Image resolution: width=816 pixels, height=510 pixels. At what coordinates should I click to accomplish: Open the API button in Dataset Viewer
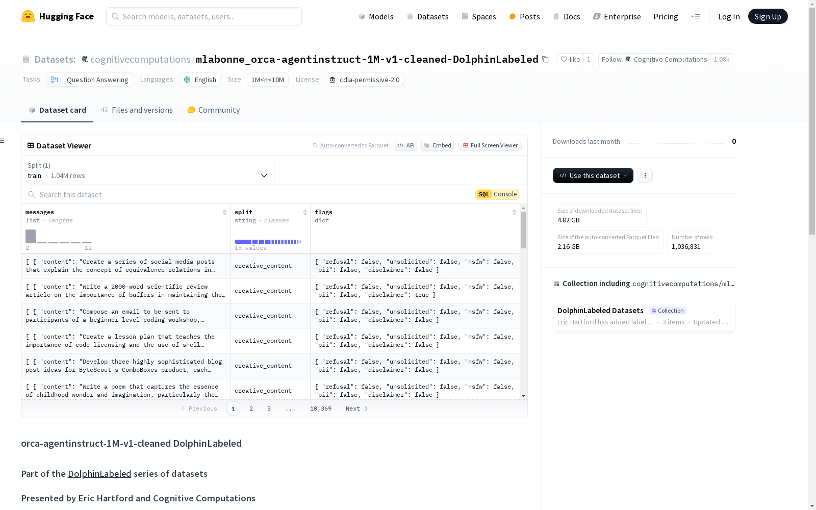(x=406, y=145)
